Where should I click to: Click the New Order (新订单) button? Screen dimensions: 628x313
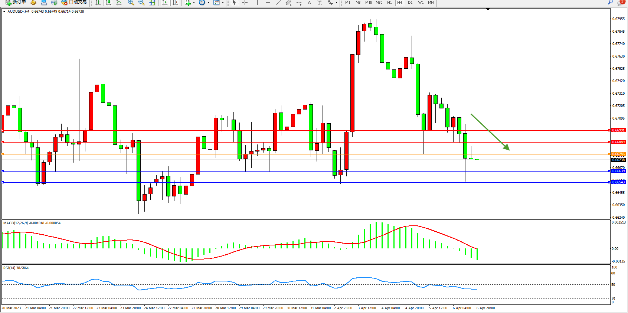[16, 2]
